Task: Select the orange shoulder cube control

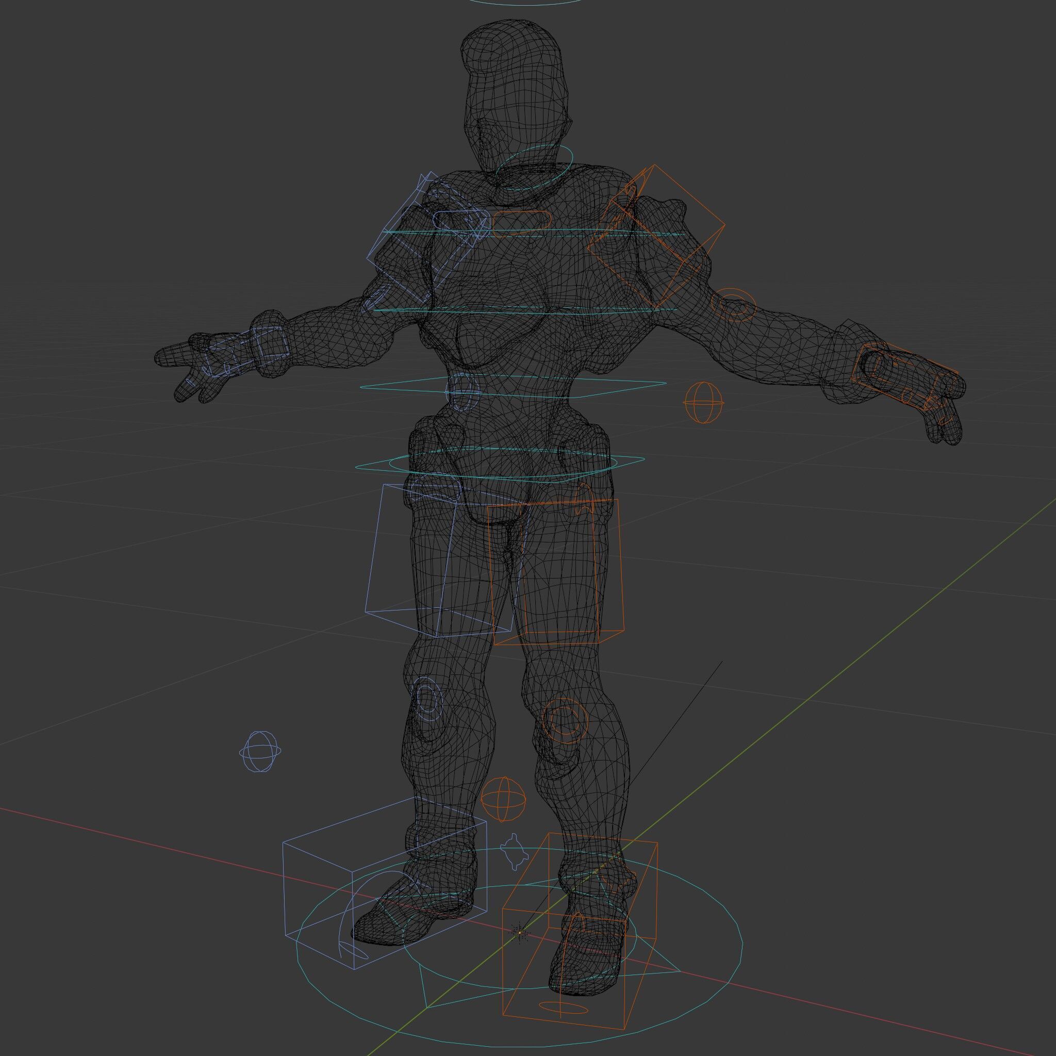Action: 656,236
